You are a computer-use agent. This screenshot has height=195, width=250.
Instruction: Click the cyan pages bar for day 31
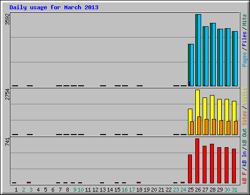tap(236, 58)
